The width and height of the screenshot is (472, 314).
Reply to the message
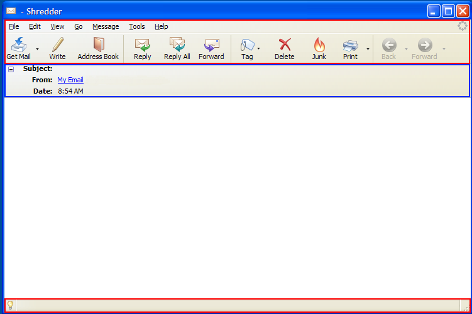143,48
